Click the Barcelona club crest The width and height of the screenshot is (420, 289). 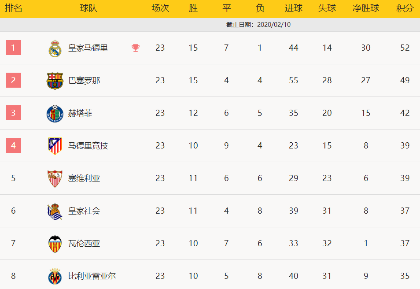click(x=55, y=81)
